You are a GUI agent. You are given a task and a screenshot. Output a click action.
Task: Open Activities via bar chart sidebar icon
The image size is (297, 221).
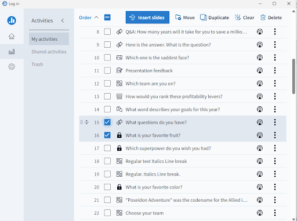point(12,52)
